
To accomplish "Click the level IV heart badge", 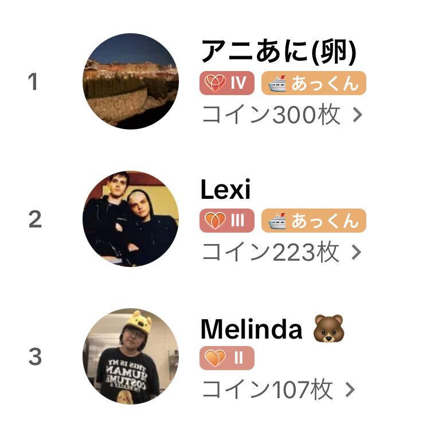I will pos(226,83).
